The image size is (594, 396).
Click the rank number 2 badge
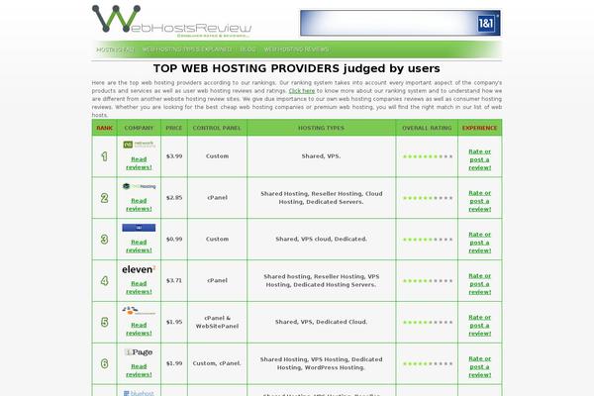point(104,198)
